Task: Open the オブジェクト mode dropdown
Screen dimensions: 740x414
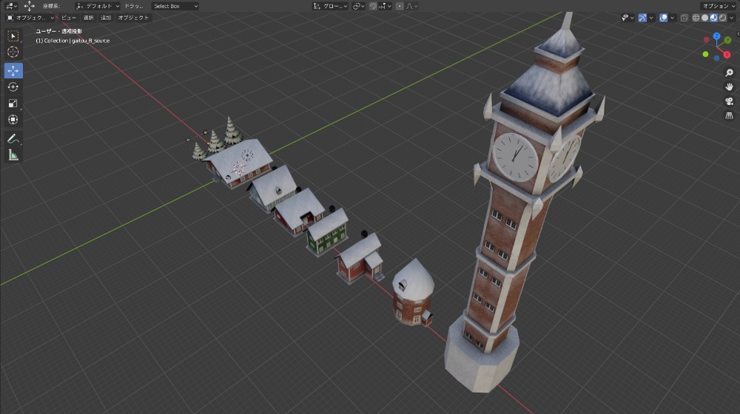Action: coord(30,18)
